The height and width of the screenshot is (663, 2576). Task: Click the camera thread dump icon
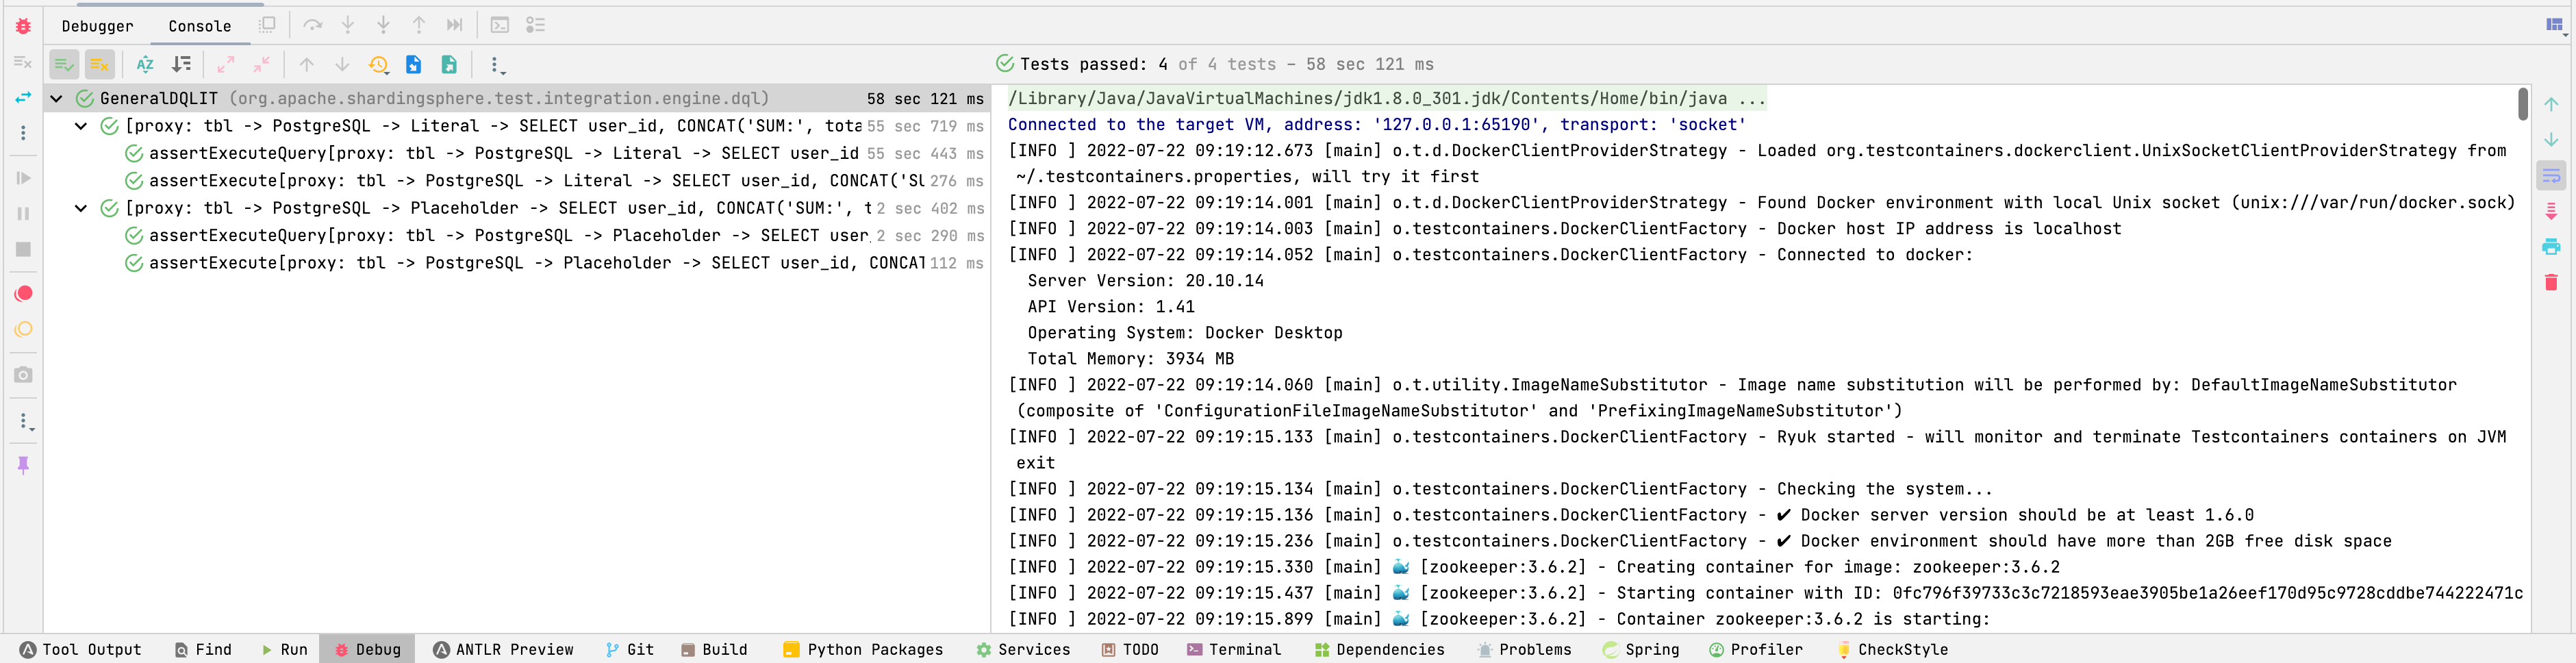23,375
